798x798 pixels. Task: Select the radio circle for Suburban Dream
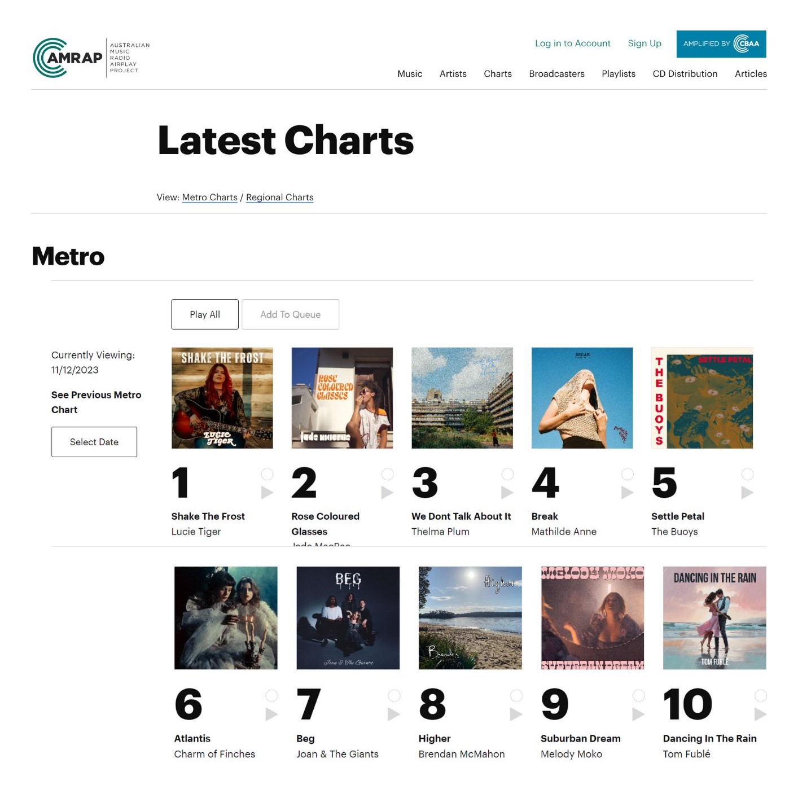638,695
